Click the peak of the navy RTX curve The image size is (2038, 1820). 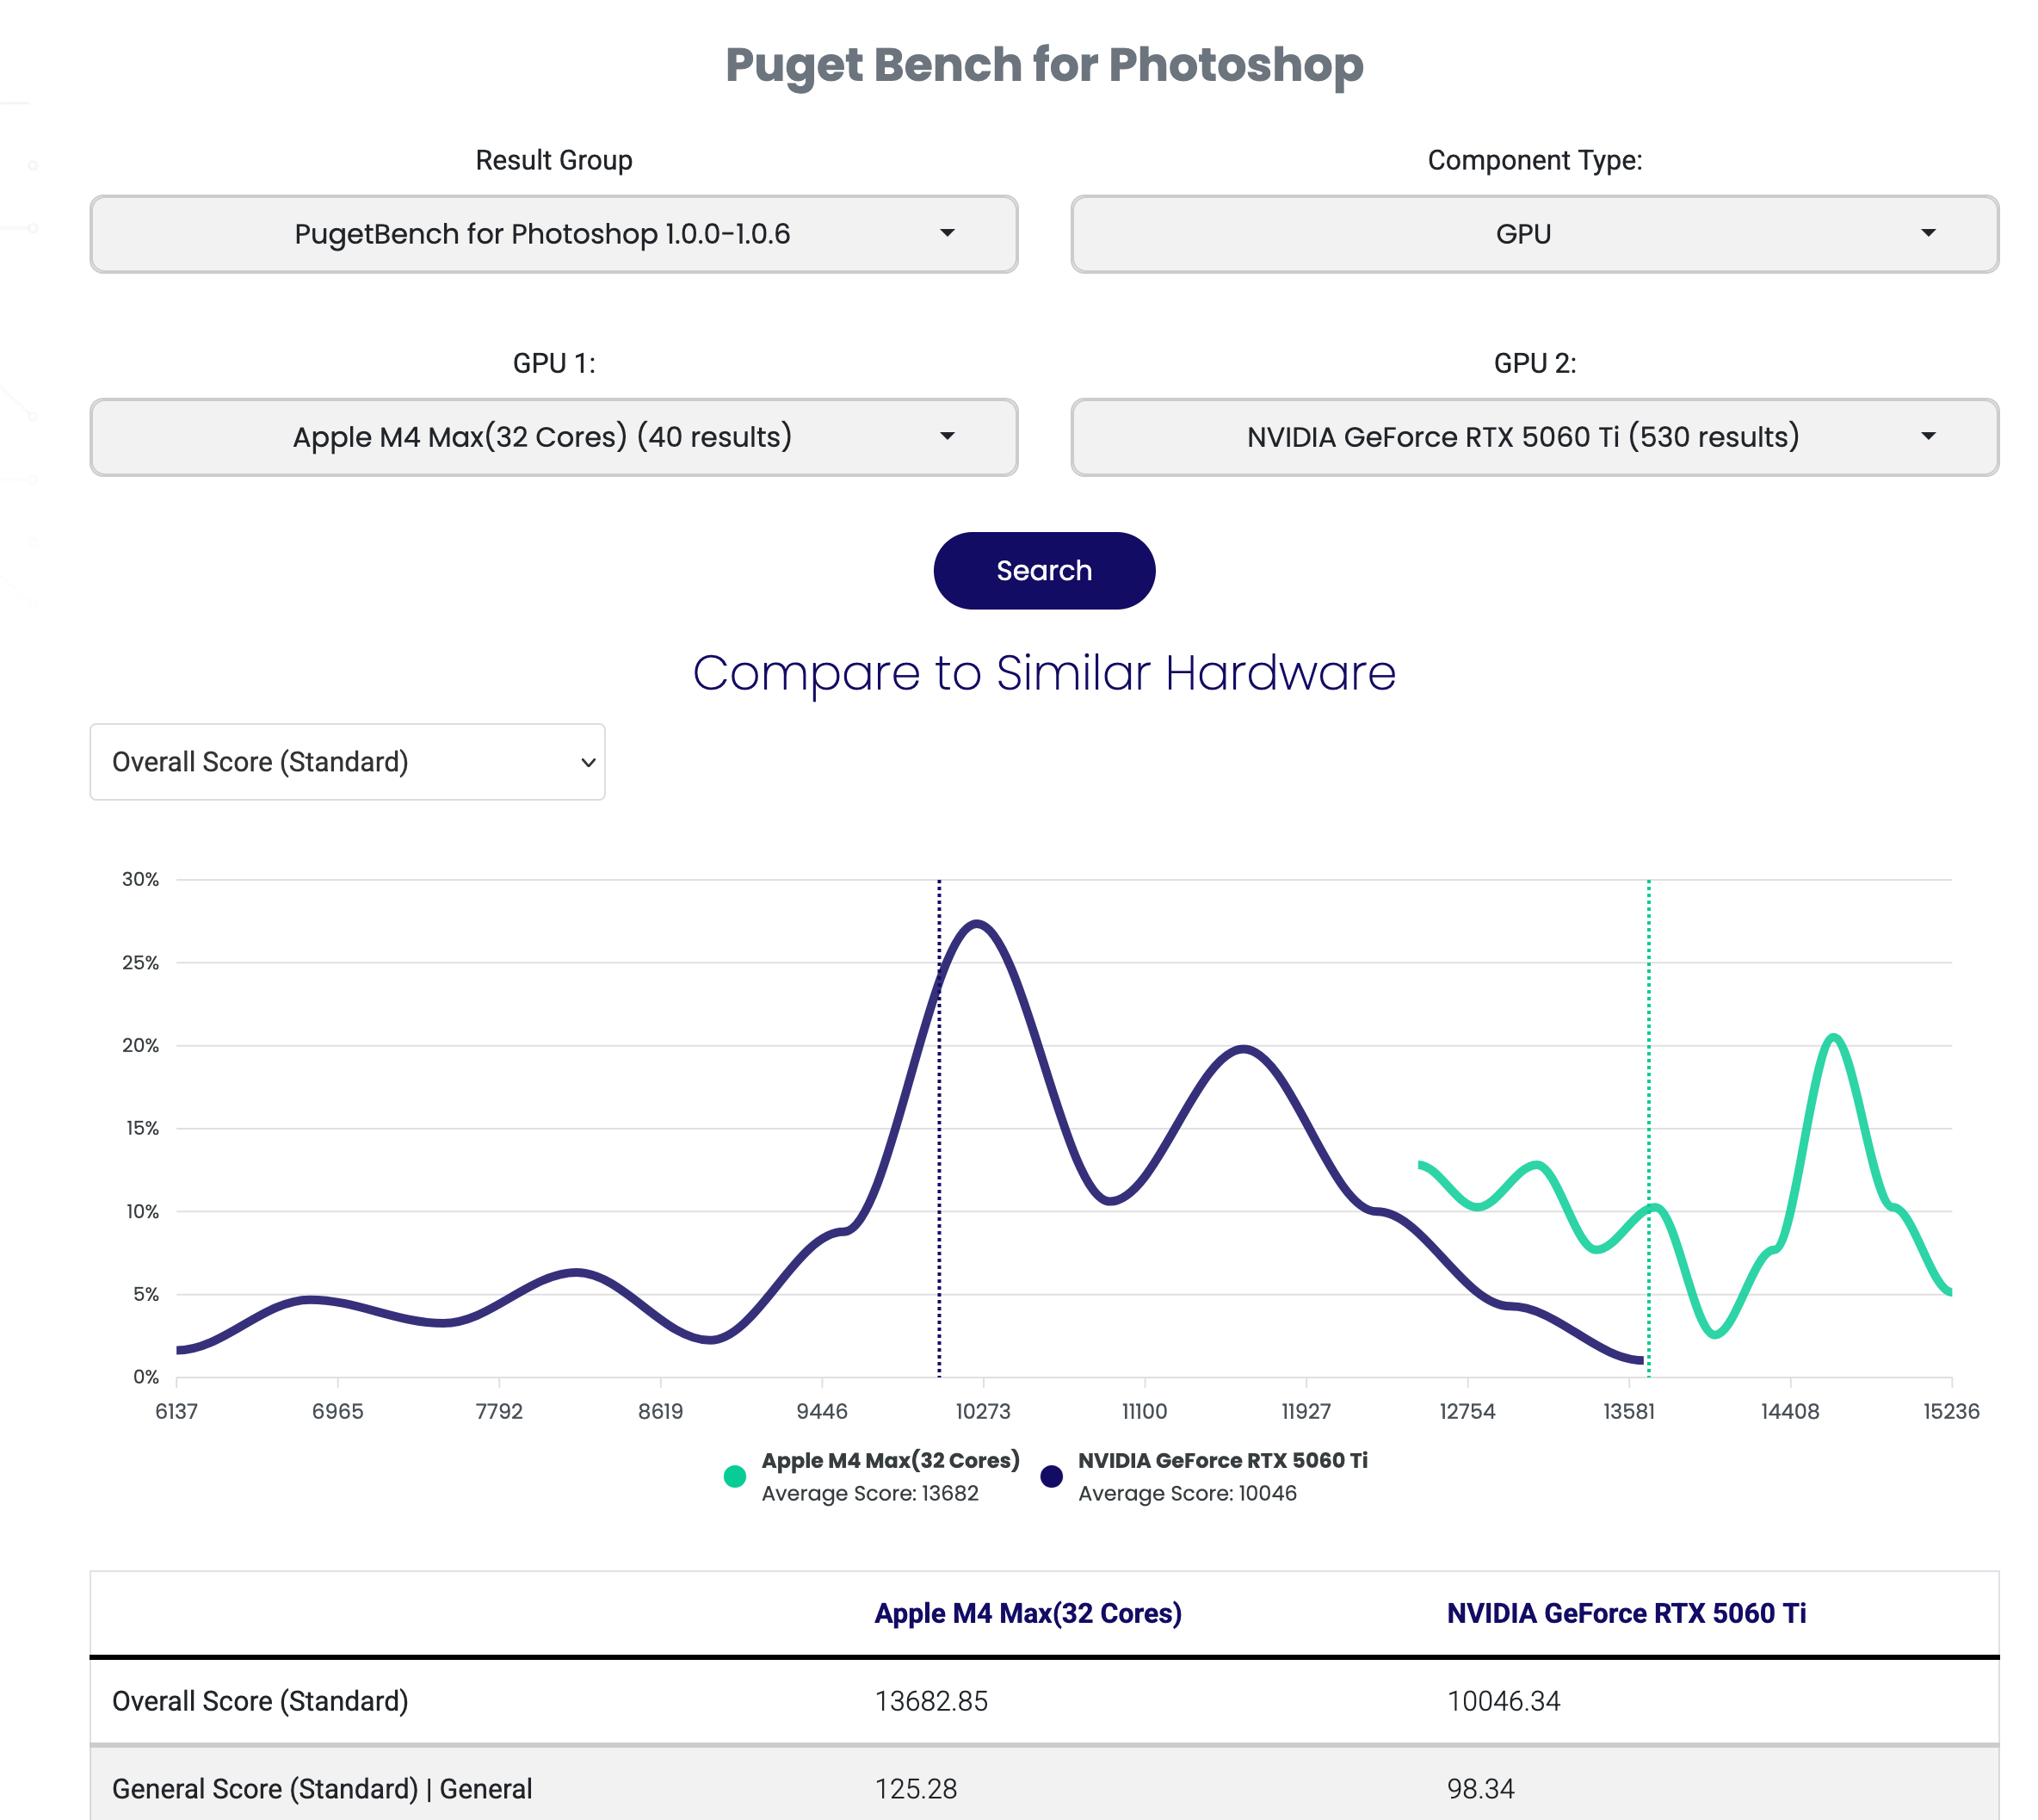point(977,923)
